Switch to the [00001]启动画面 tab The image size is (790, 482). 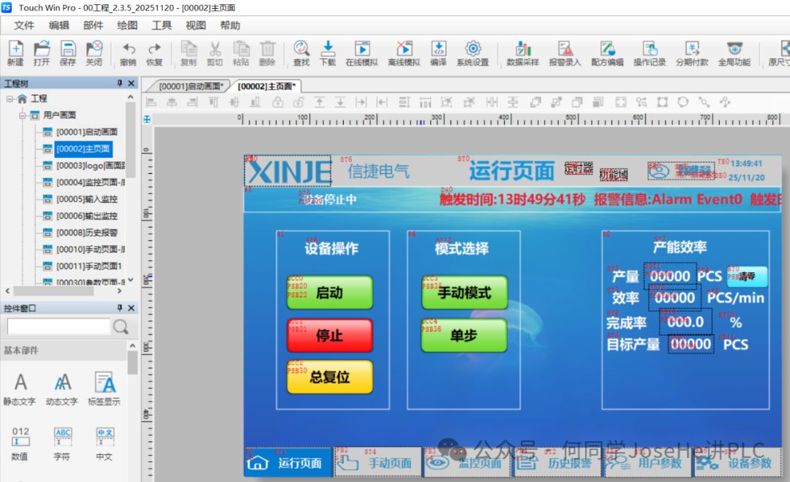(x=190, y=86)
